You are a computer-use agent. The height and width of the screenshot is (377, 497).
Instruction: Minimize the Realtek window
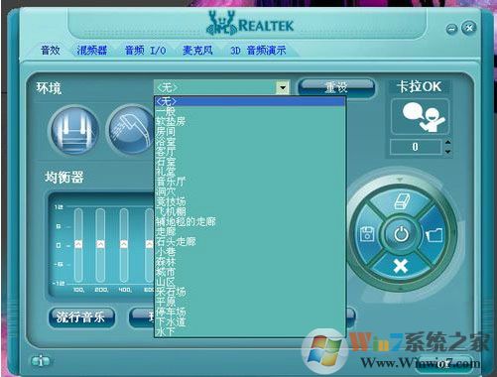tap(451, 29)
